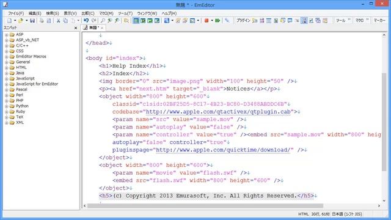Cut the selection using the scissors icon
This screenshot has width=391, height=220.
click(x=58, y=21)
